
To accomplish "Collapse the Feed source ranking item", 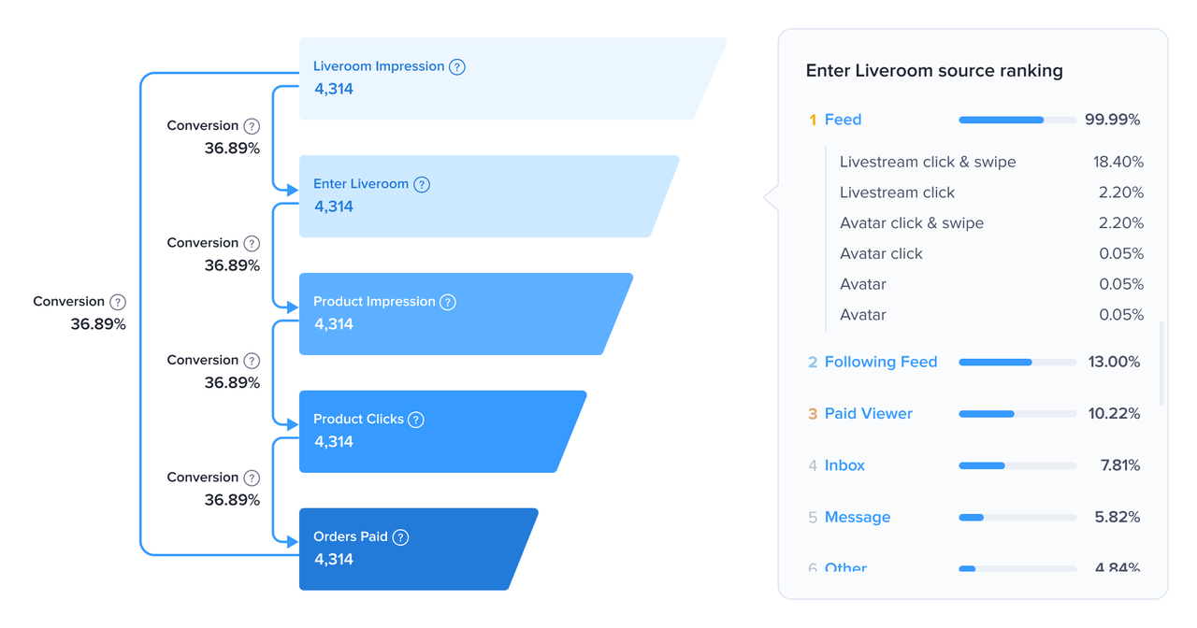I will (843, 120).
